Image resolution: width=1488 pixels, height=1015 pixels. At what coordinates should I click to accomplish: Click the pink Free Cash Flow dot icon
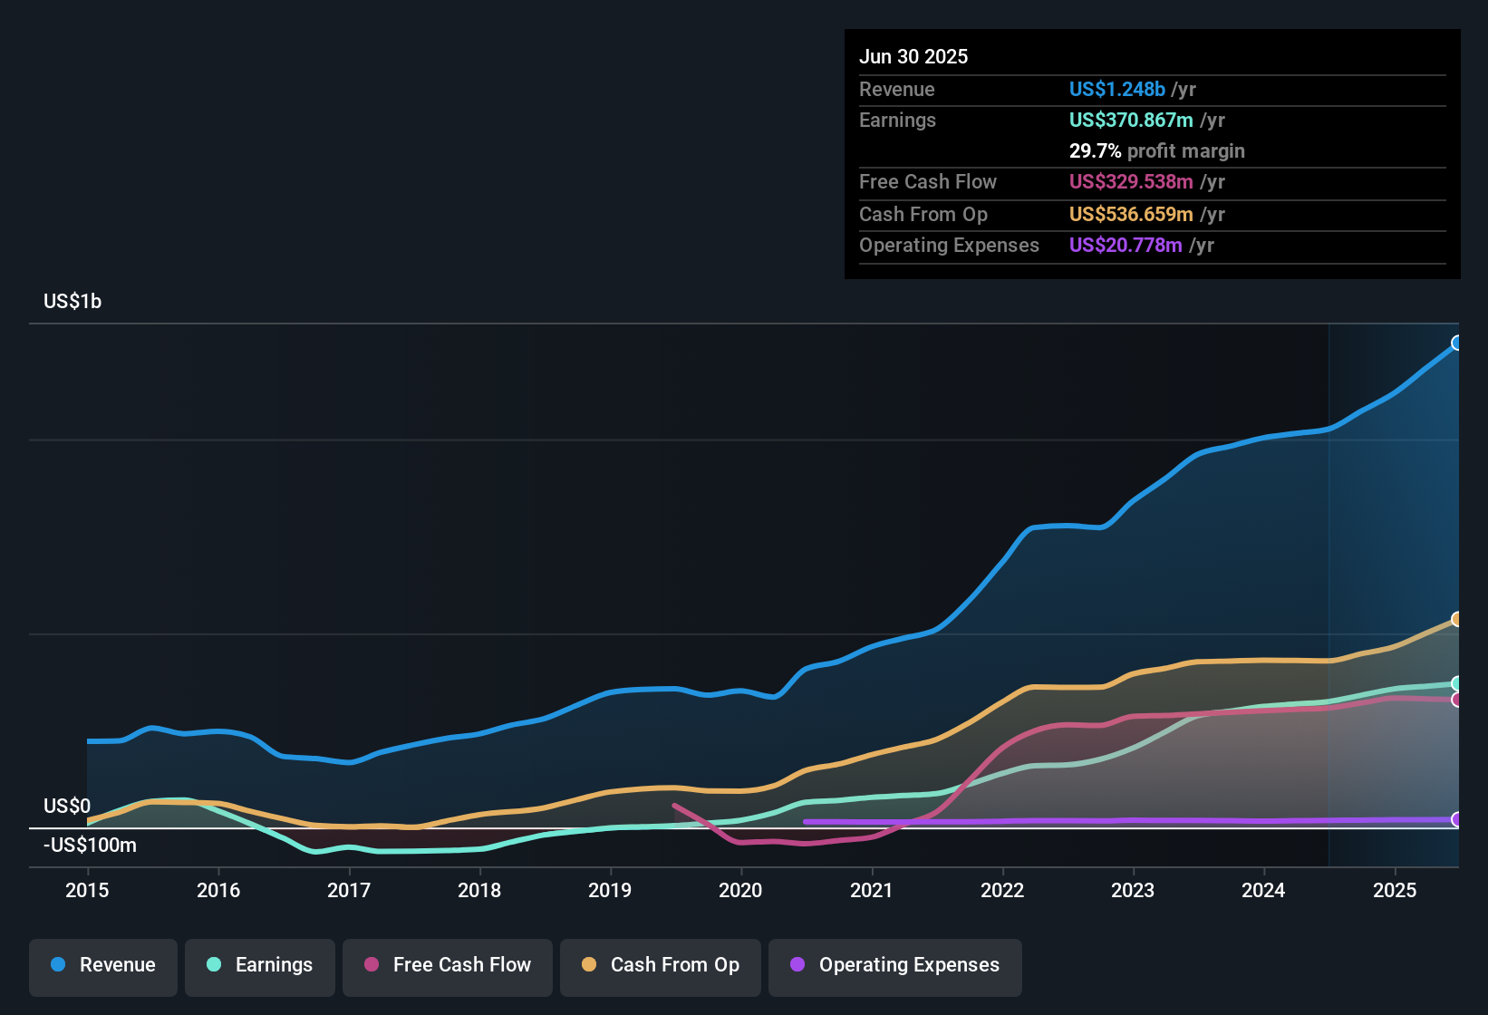click(371, 965)
